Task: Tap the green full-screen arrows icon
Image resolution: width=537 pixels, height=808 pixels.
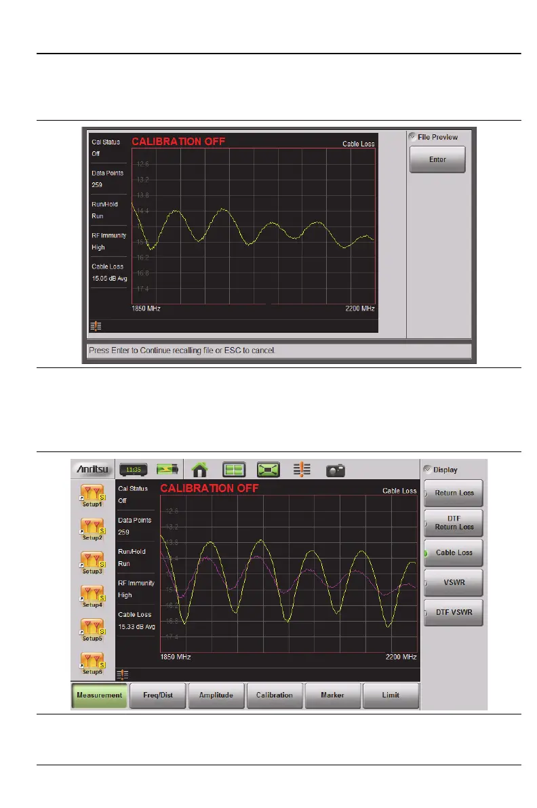Action: click(268, 470)
